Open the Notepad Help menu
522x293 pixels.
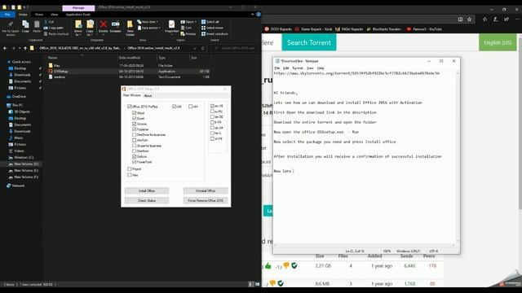tap(321, 68)
